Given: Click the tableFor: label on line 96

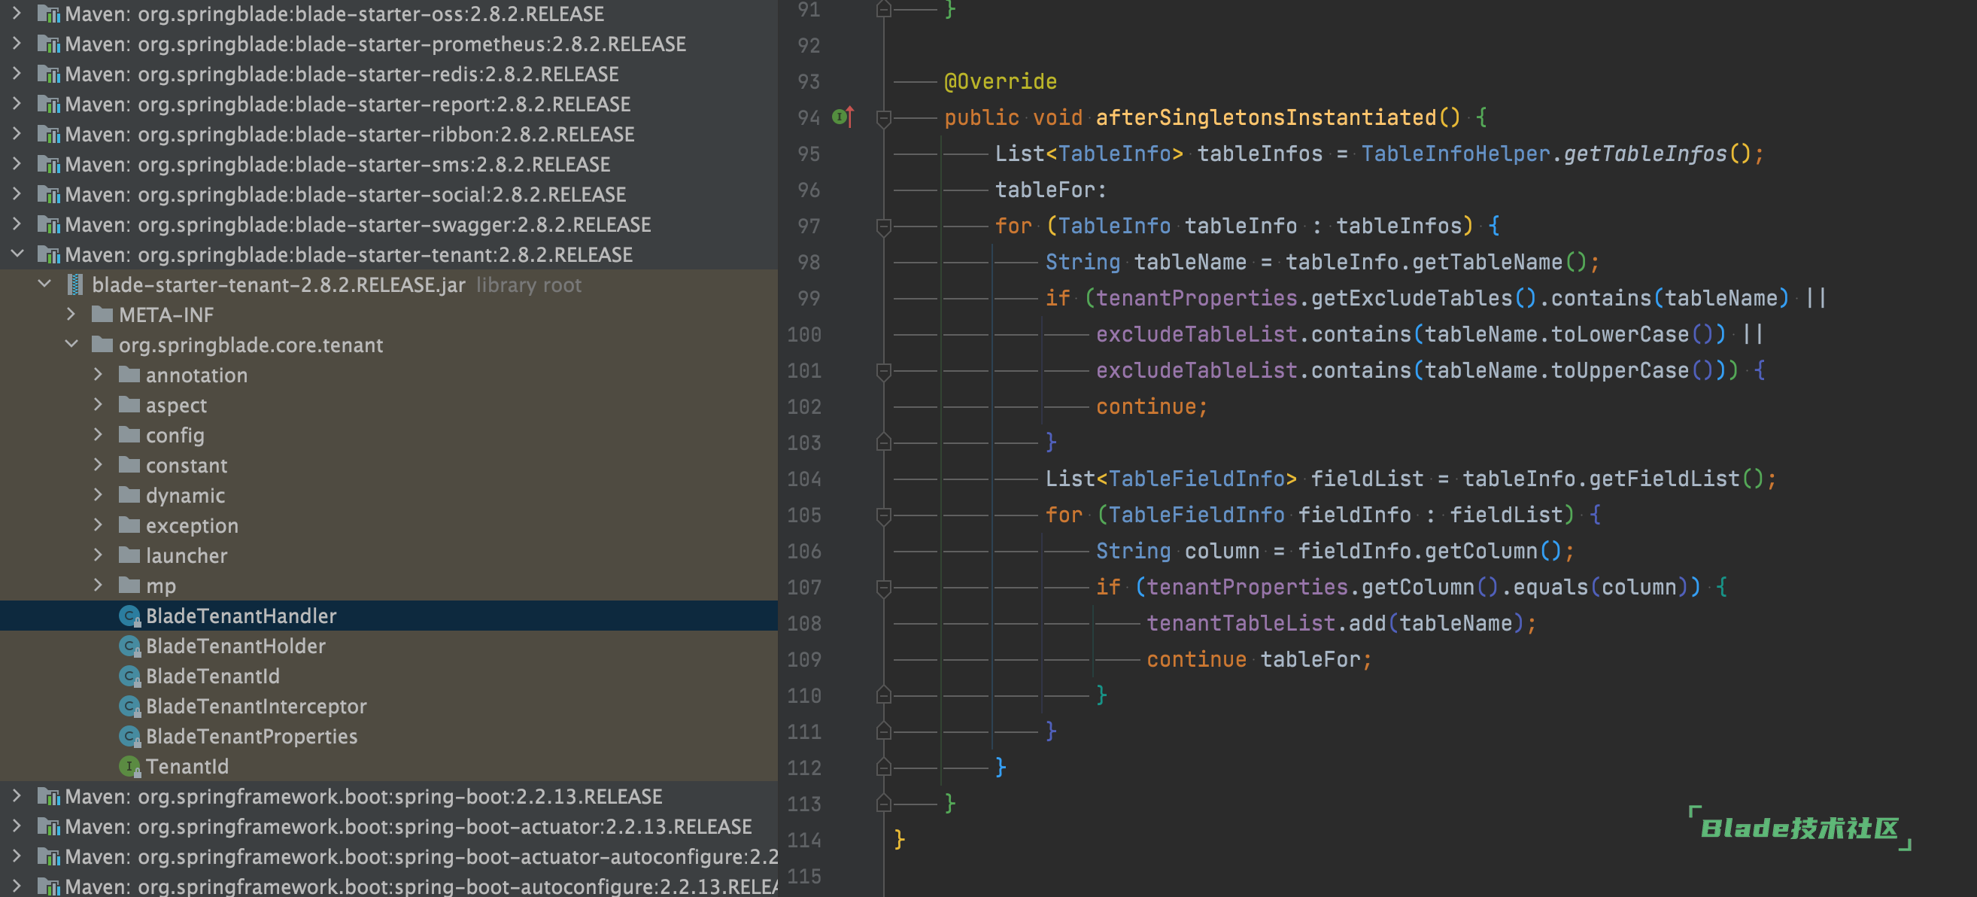Looking at the screenshot, I should [1051, 190].
